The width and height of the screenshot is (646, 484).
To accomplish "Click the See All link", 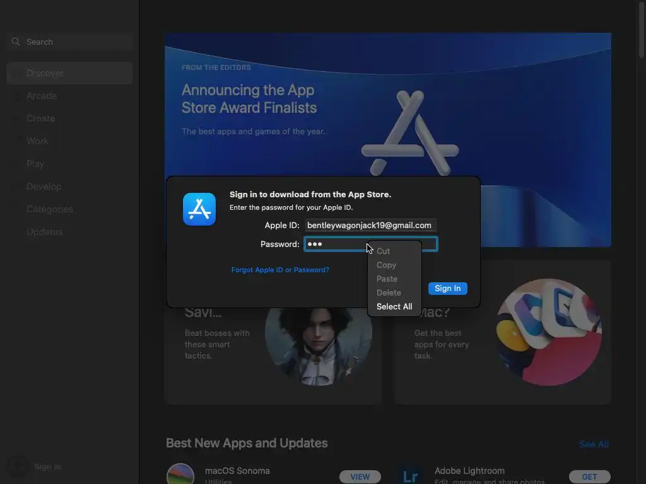I will click(594, 444).
